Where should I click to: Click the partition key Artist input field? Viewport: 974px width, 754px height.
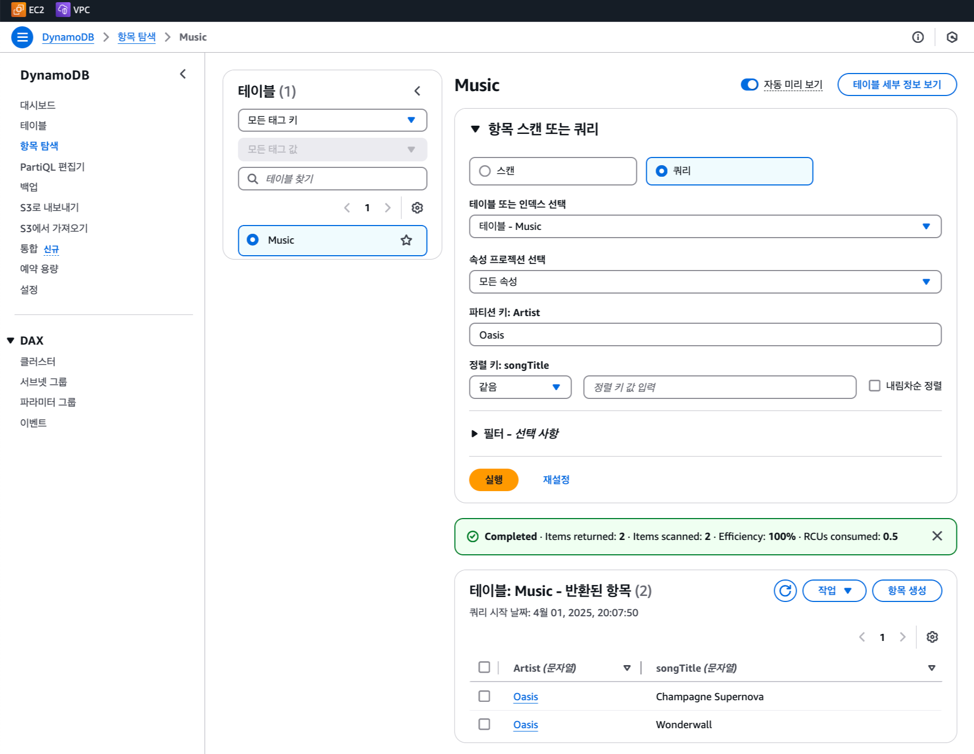coord(706,335)
